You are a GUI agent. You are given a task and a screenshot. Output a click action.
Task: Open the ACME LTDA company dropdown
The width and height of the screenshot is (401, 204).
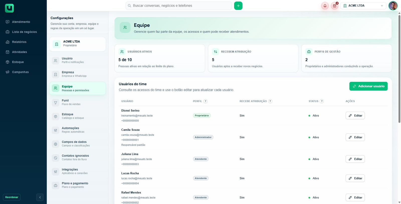point(363,6)
